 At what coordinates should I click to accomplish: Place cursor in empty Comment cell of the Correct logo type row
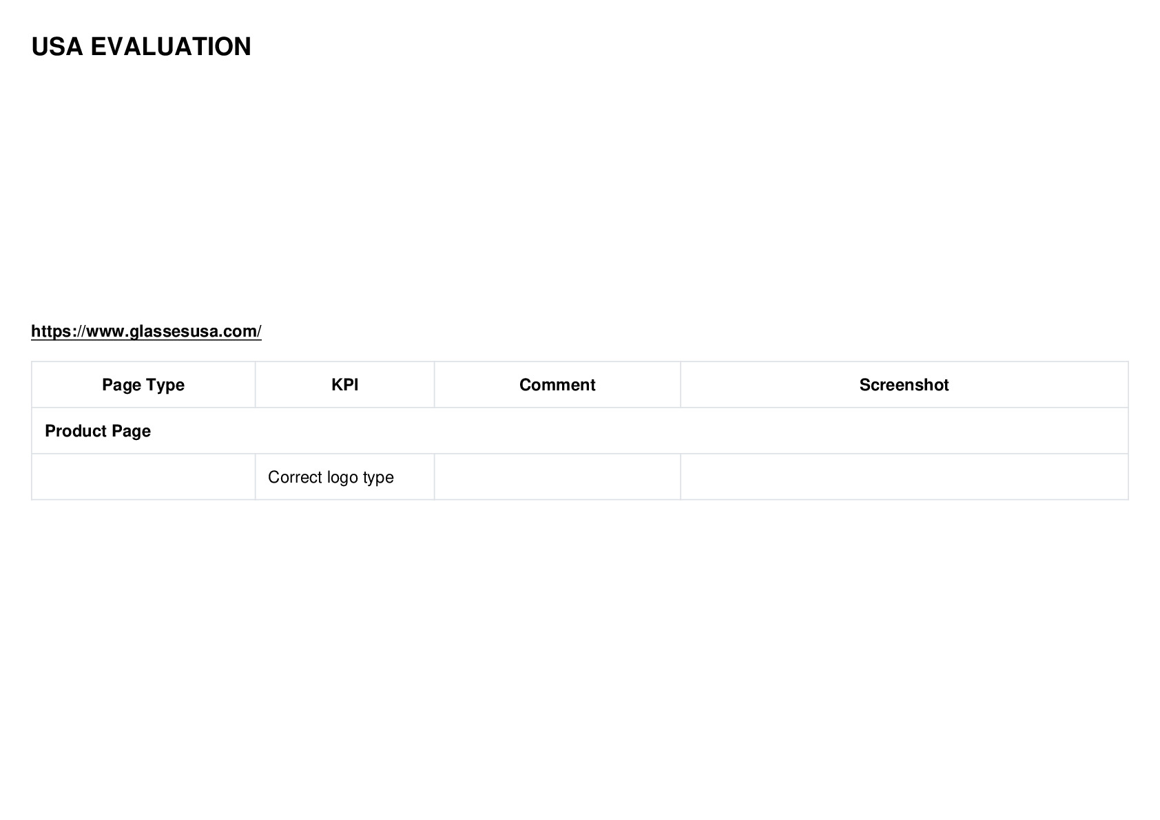tap(557, 476)
